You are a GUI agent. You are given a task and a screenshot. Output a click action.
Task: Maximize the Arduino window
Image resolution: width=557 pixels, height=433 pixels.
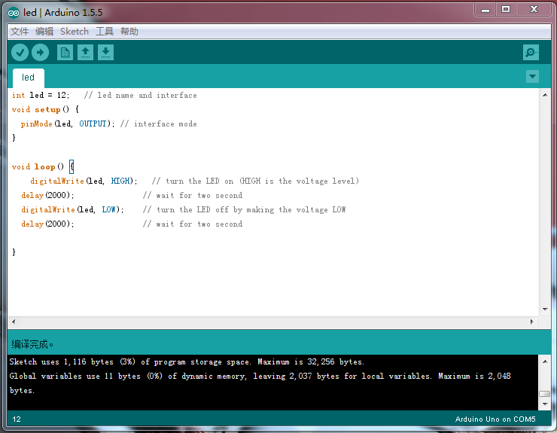(x=506, y=10)
